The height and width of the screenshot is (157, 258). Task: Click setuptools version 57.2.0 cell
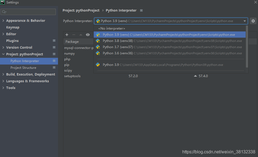tap(133, 76)
